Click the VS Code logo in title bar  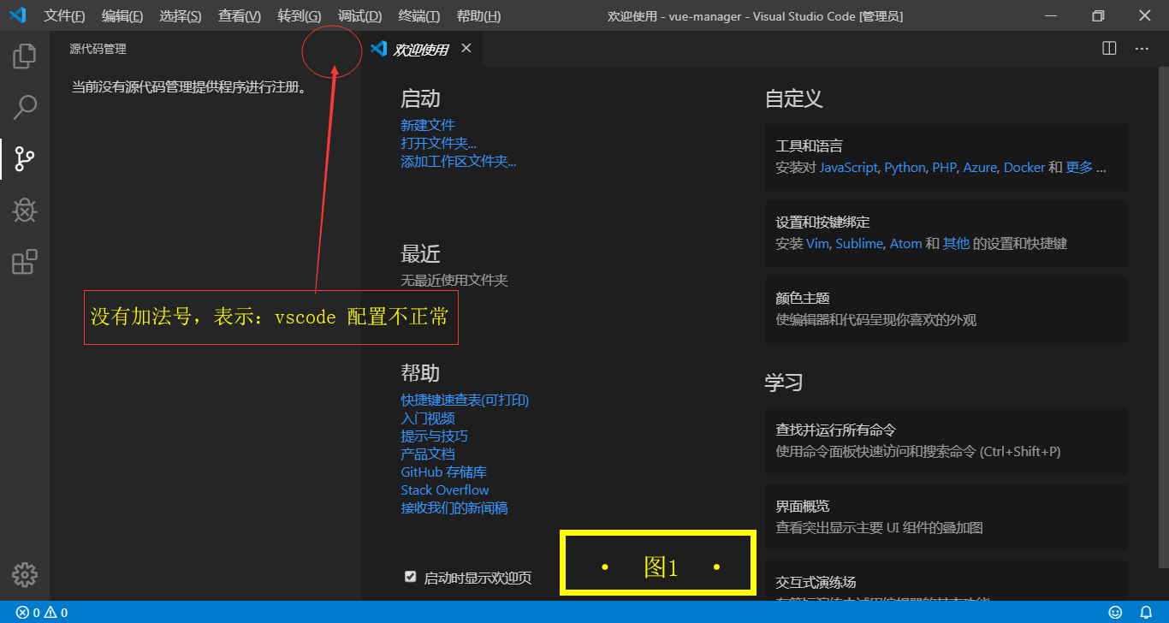[x=17, y=15]
